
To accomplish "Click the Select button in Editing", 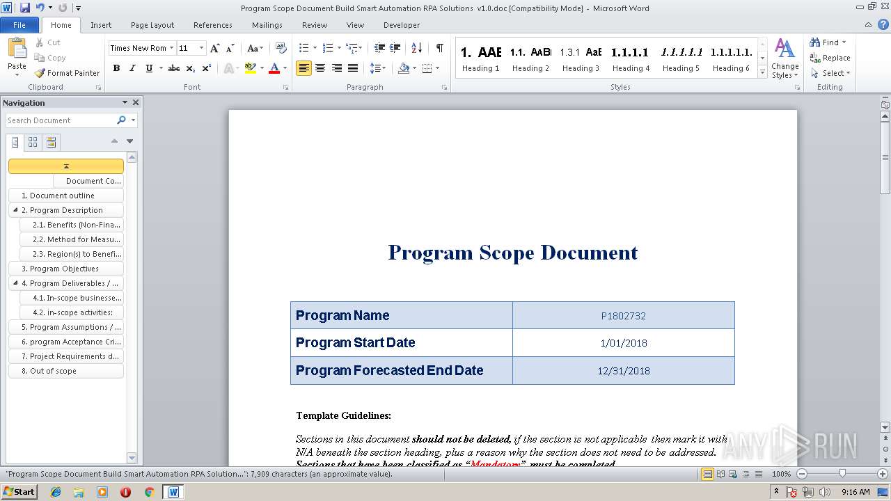I will point(831,73).
